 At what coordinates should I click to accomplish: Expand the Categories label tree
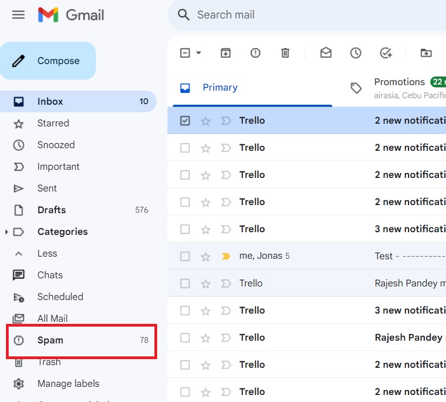[7, 232]
